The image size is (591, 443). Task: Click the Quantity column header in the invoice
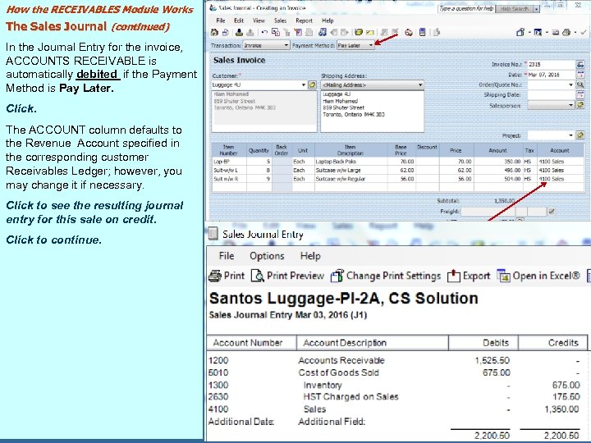pyautogui.click(x=259, y=150)
